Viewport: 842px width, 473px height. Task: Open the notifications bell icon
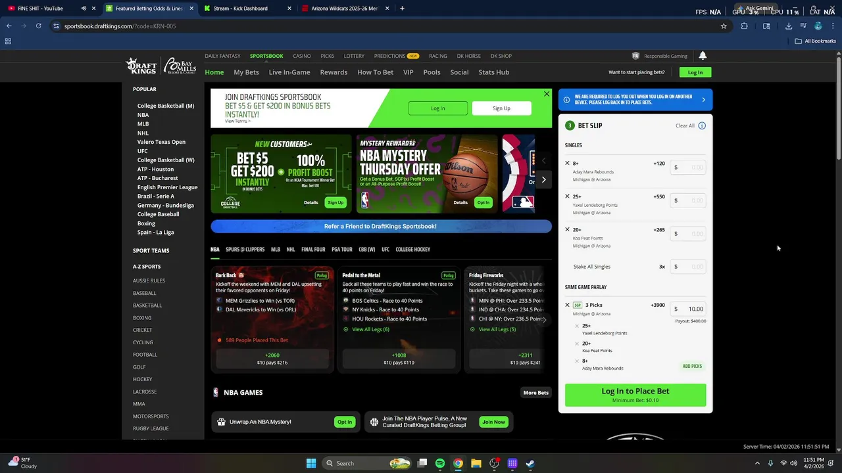703,56
